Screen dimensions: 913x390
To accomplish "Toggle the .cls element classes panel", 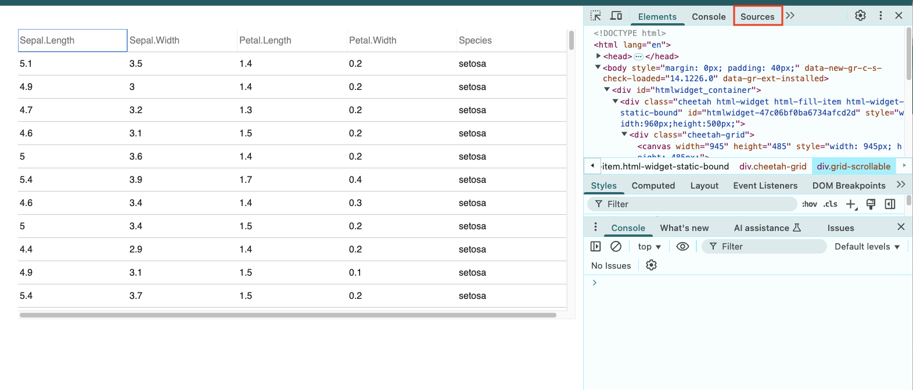I will 830,204.
